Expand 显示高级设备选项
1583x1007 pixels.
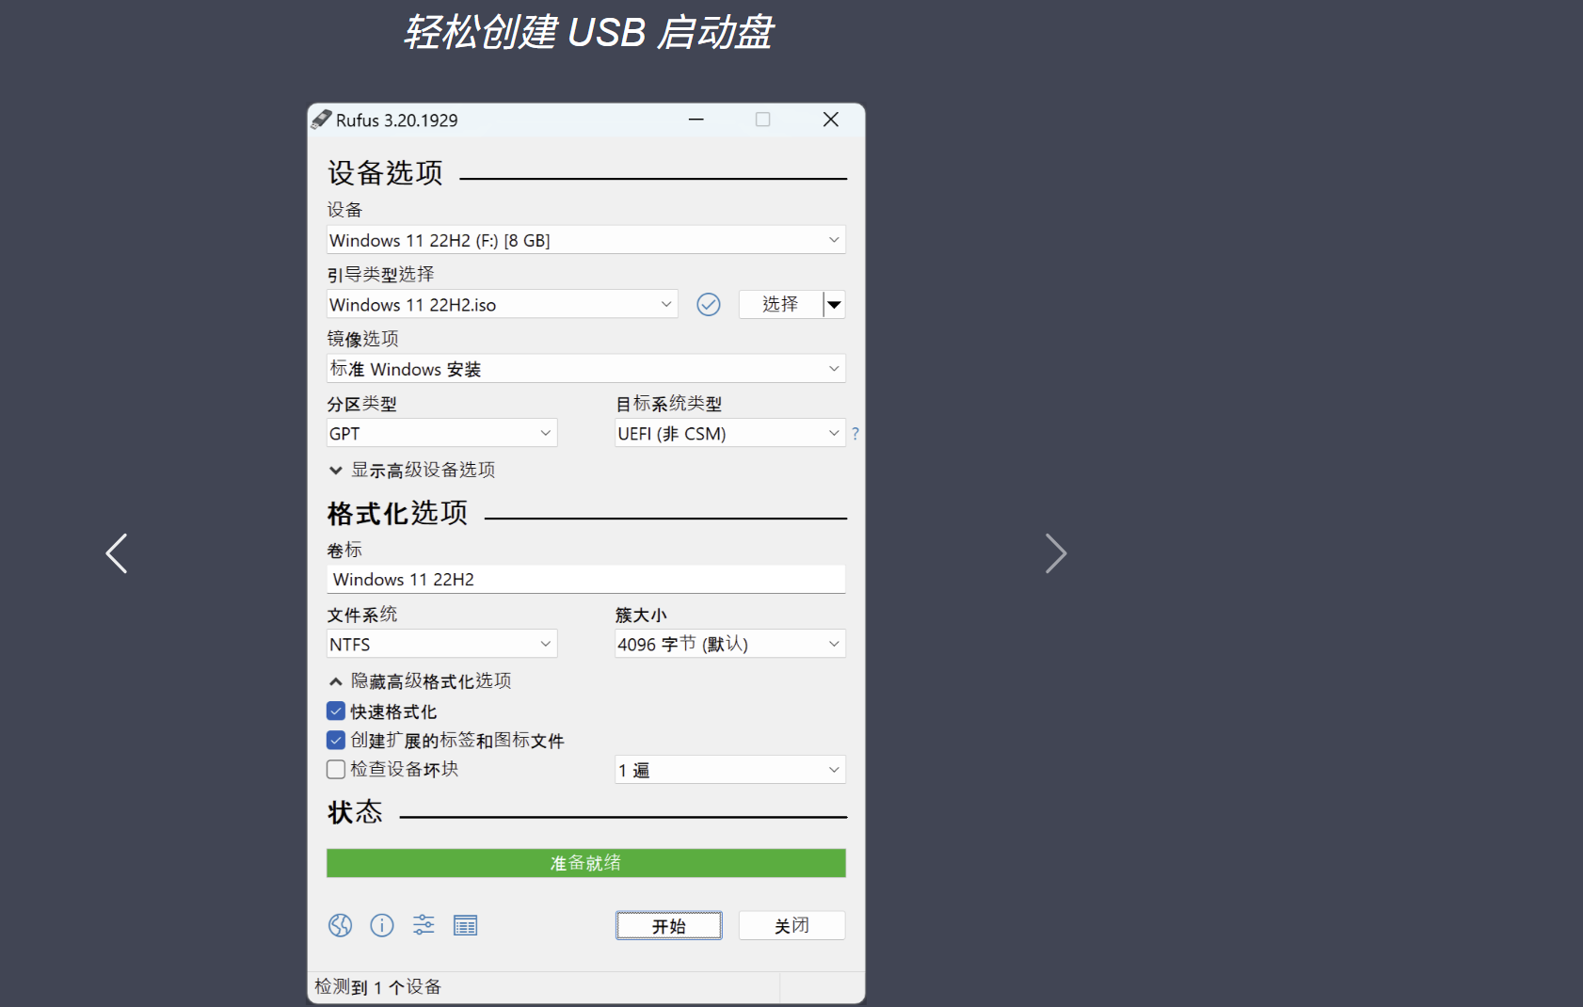[412, 470]
